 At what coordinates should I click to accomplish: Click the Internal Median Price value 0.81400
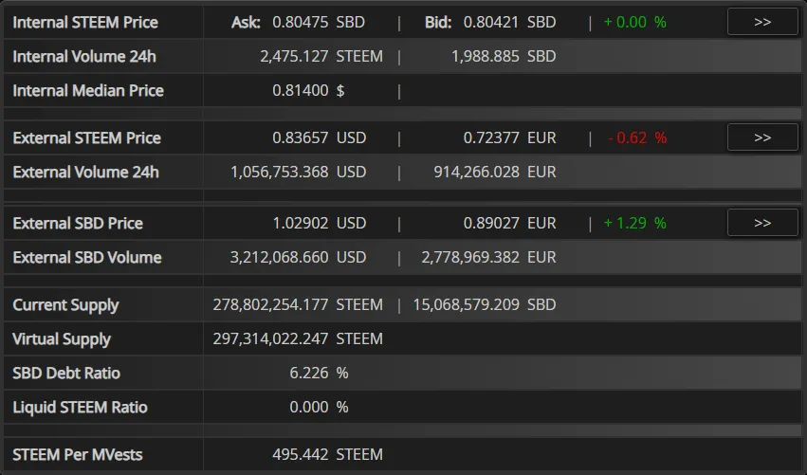(300, 91)
